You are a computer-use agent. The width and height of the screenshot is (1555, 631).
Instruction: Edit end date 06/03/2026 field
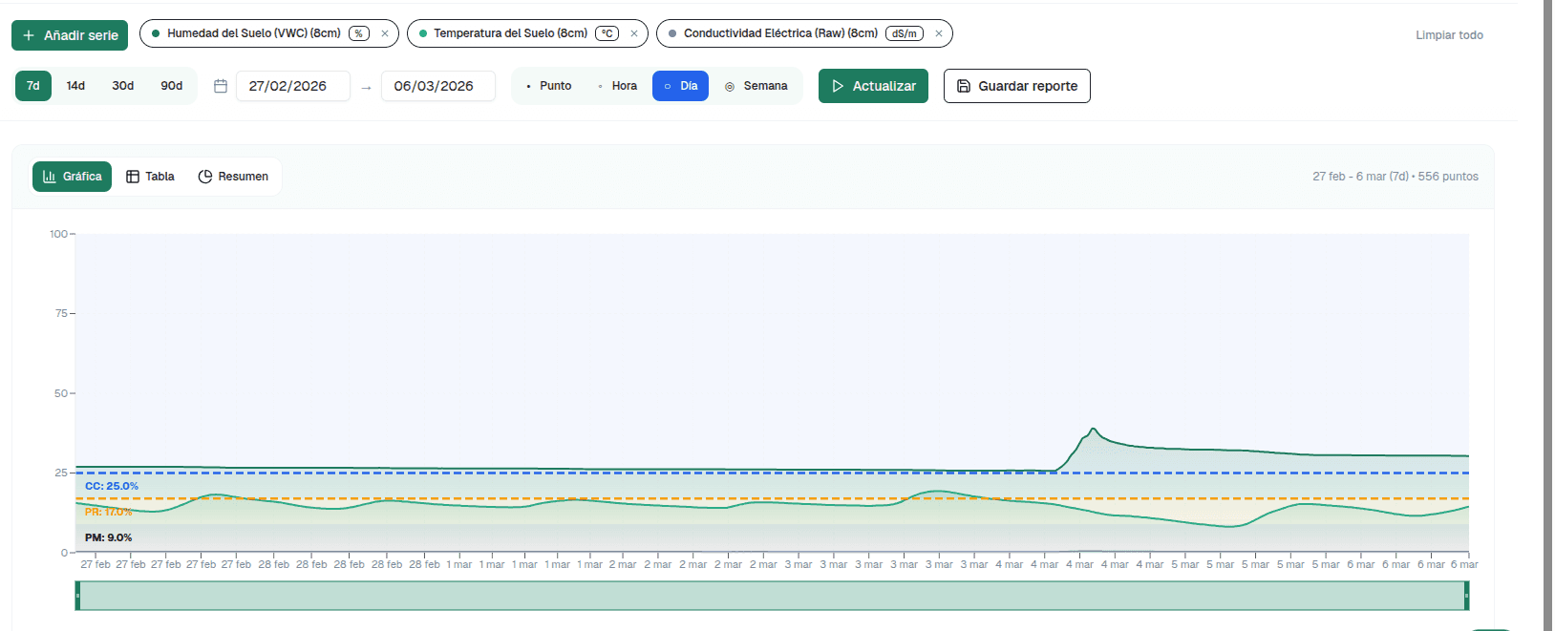tap(438, 86)
